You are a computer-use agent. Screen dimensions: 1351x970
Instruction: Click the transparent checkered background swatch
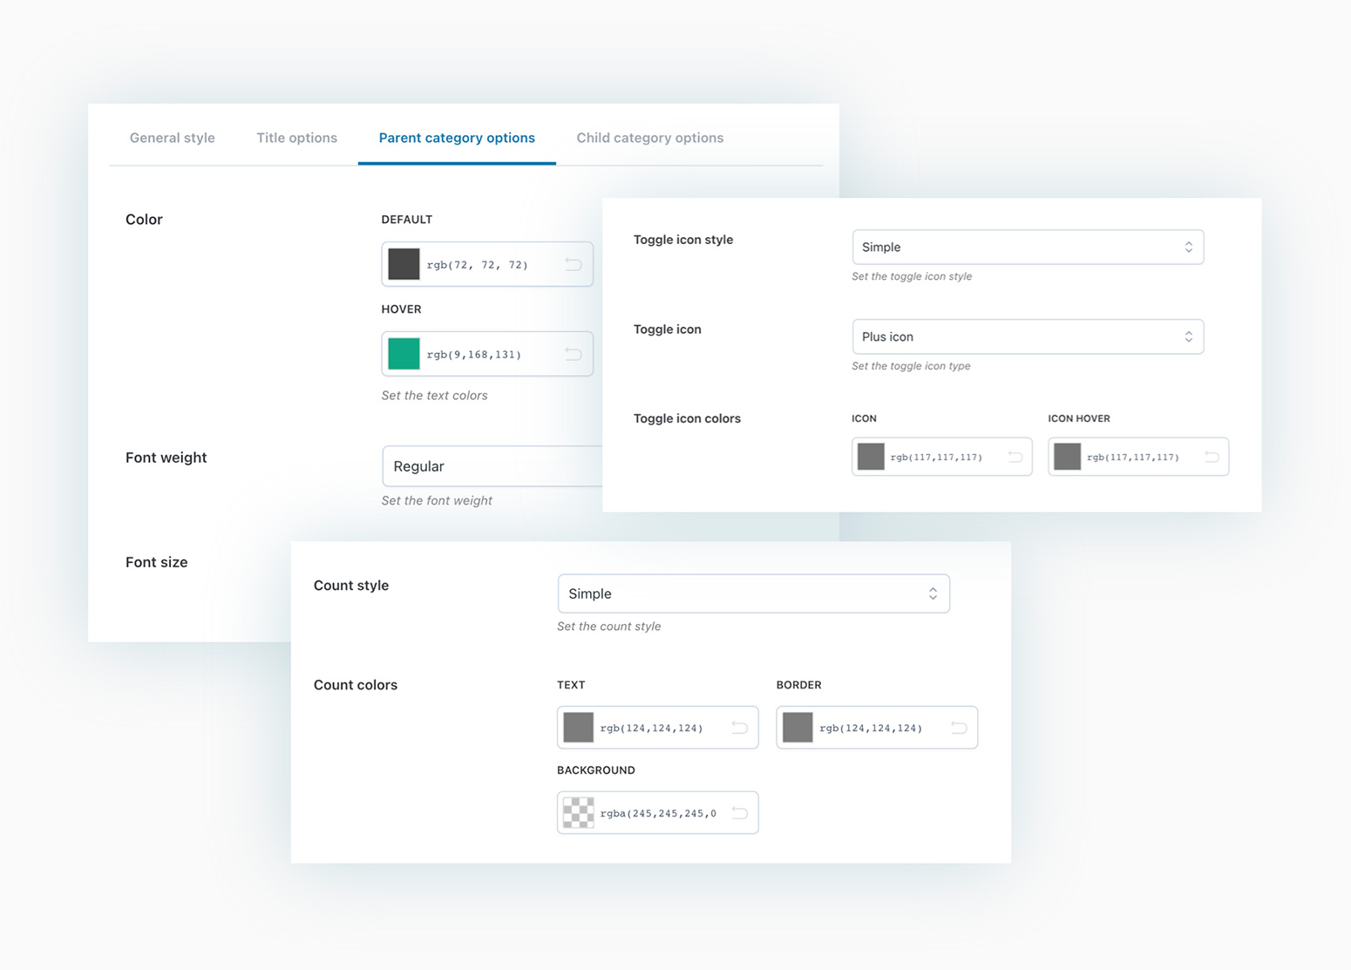click(578, 812)
